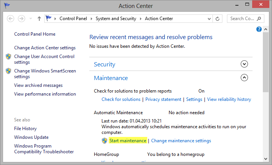Collapse the Maintenance section chevron

tap(244, 78)
